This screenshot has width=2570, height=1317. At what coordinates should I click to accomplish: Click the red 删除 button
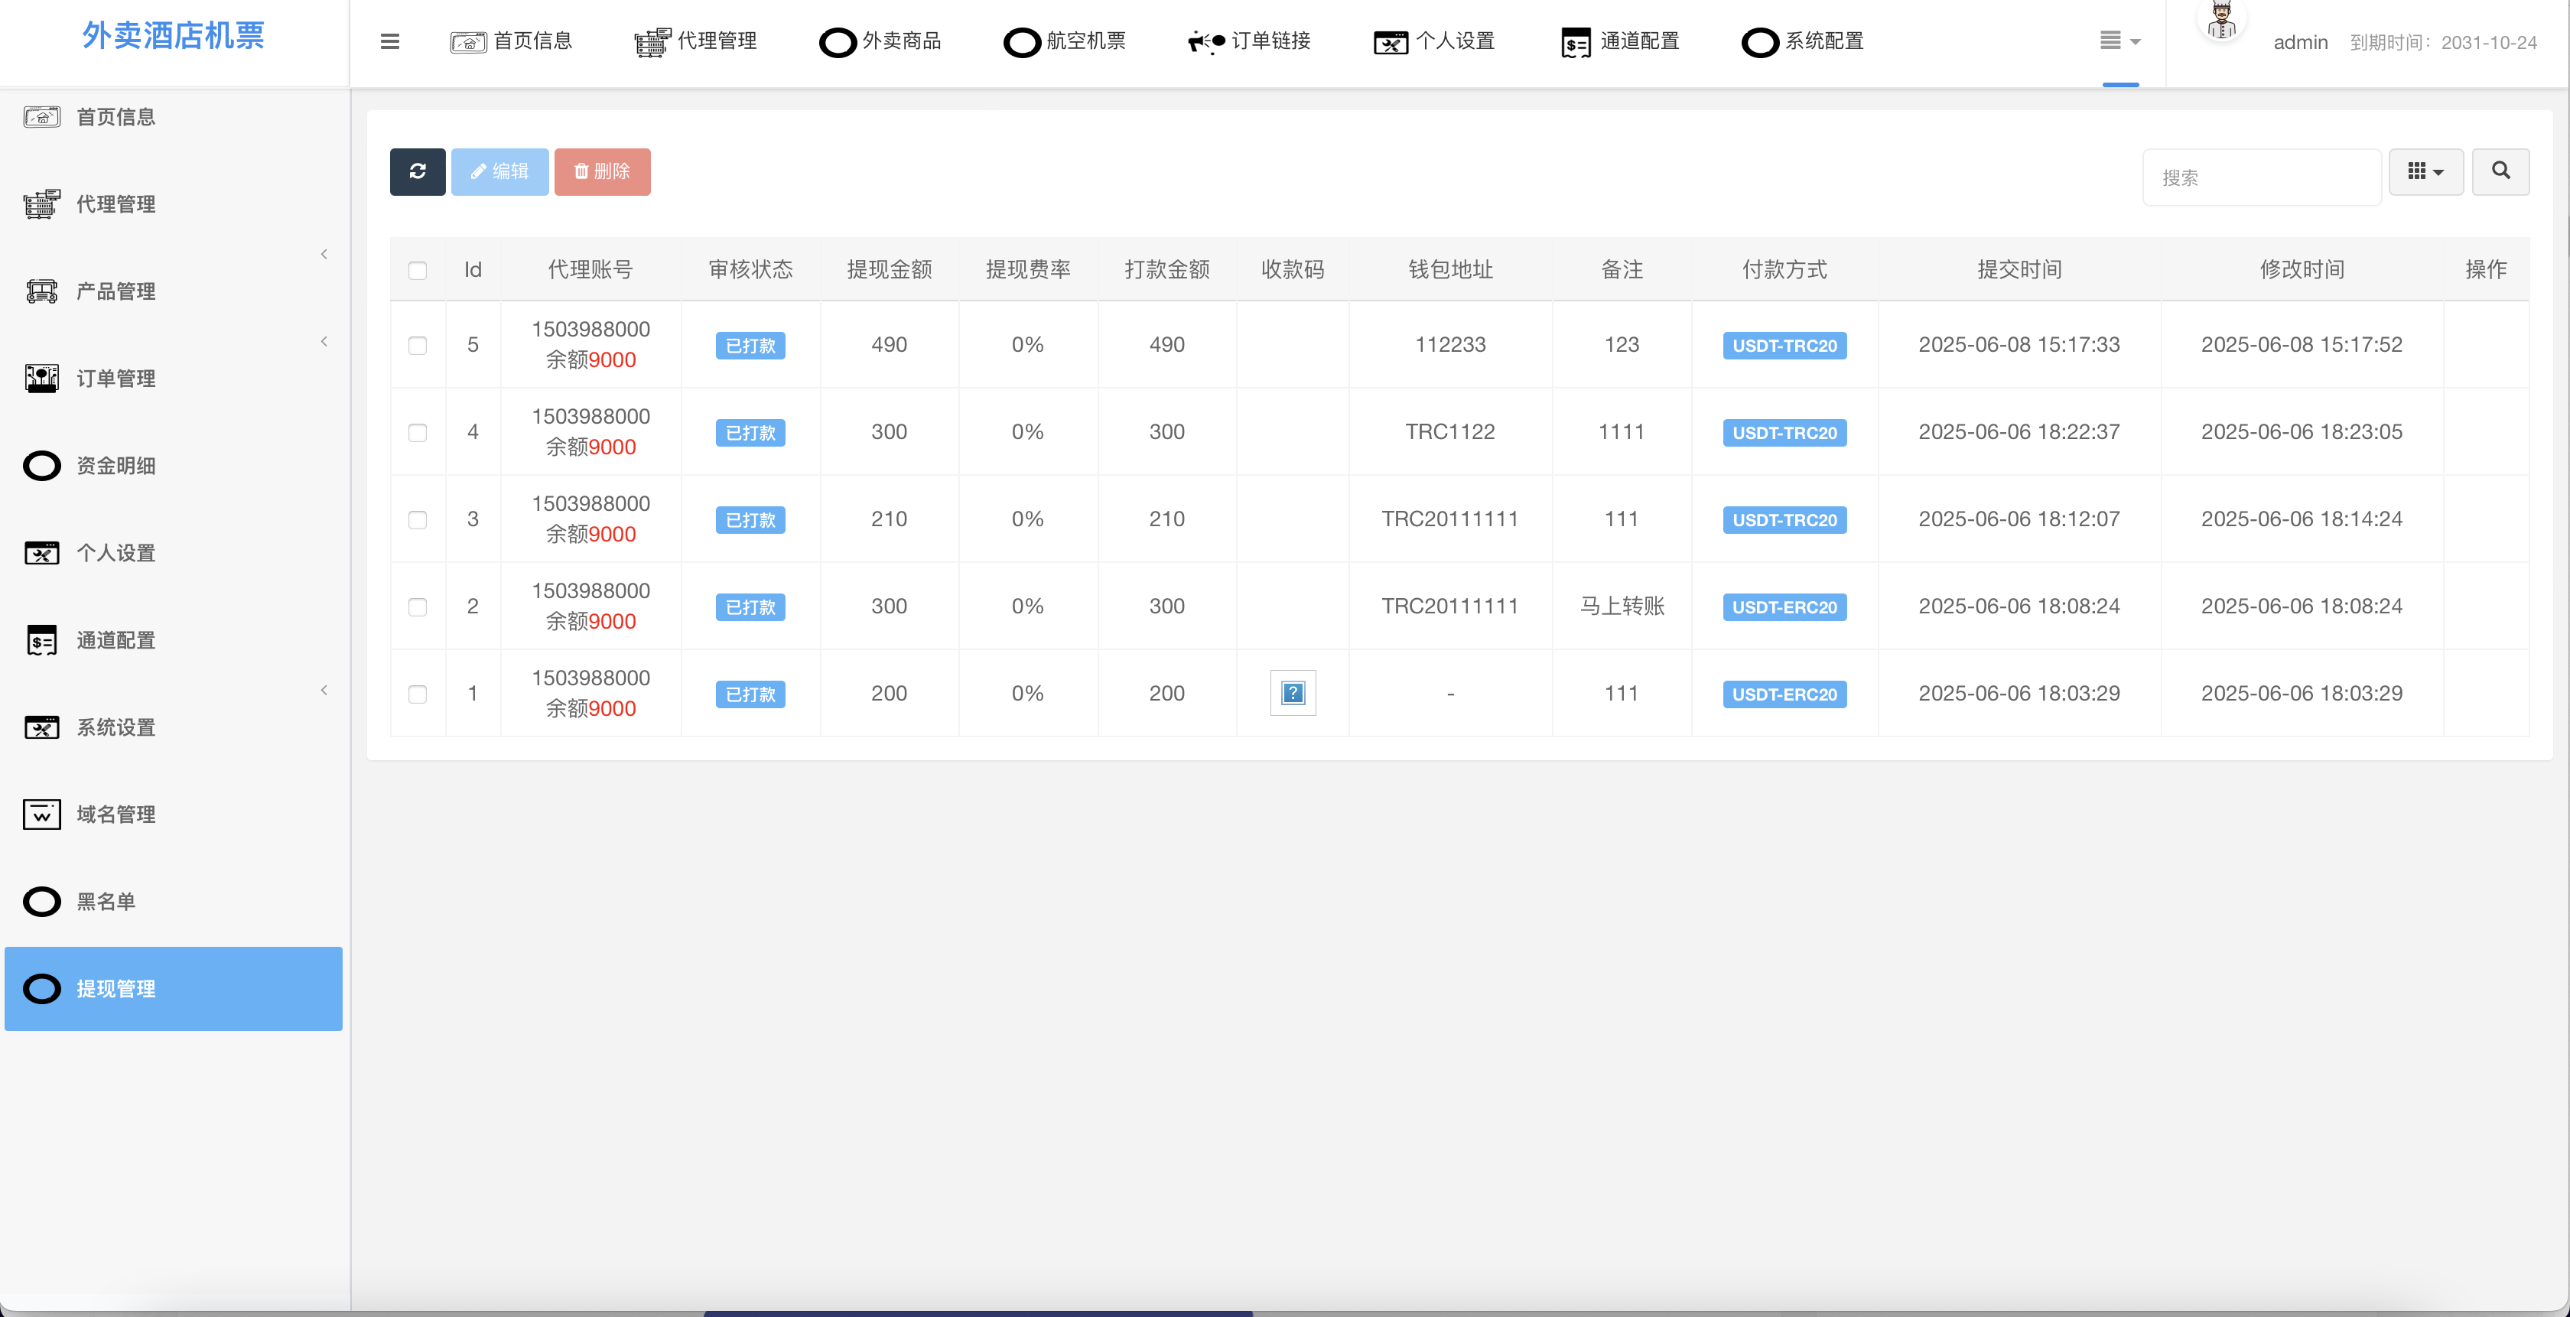pos(603,171)
